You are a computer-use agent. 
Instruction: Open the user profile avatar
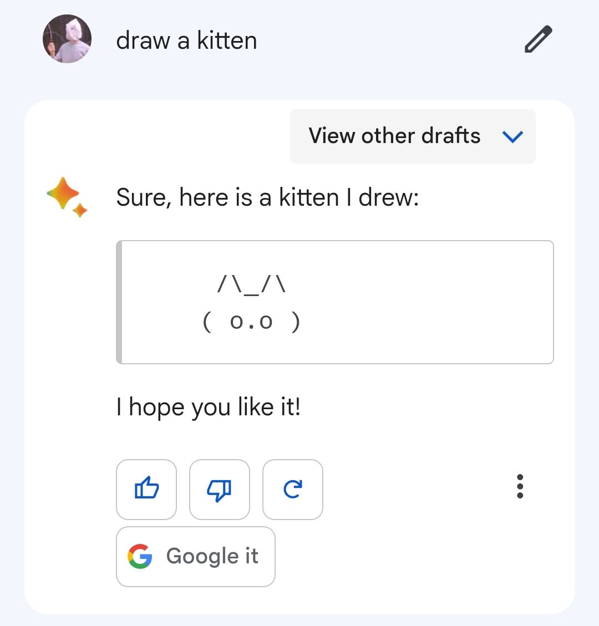click(67, 39)
